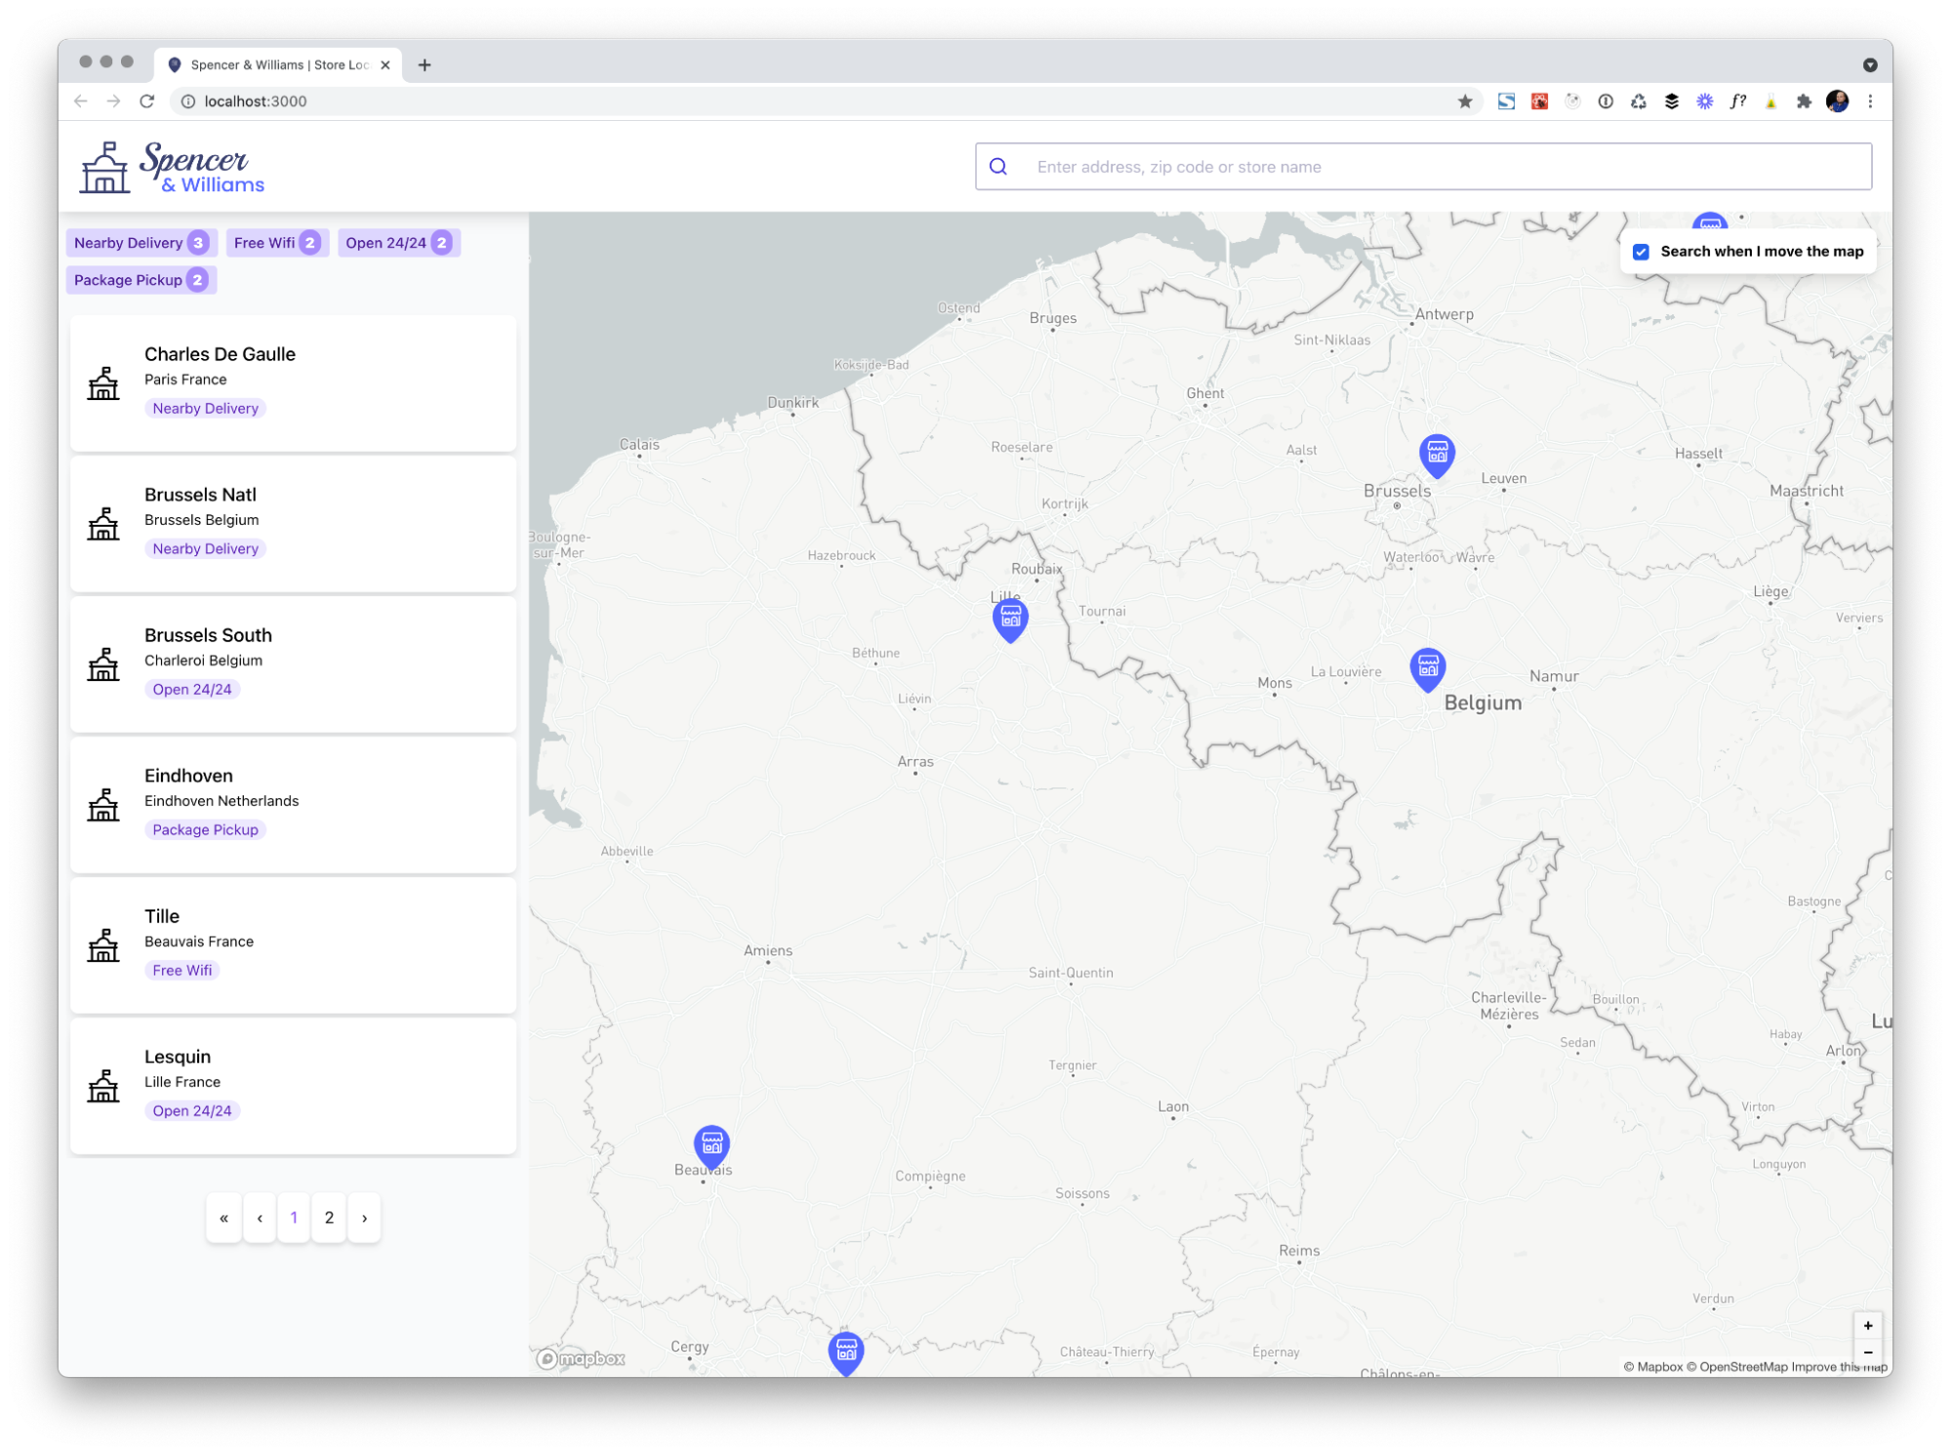
Task: Click the Package Pickup tag on Eindhoven
Action: tap(205, 830)
